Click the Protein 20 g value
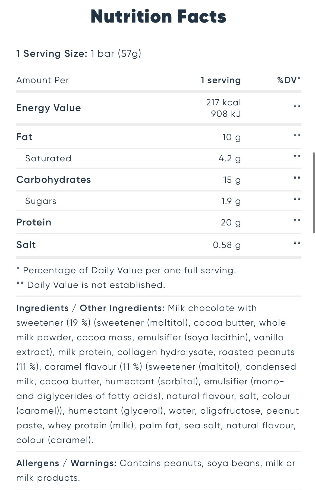Viewport: 315px width, 490px height. pos(231,222)
